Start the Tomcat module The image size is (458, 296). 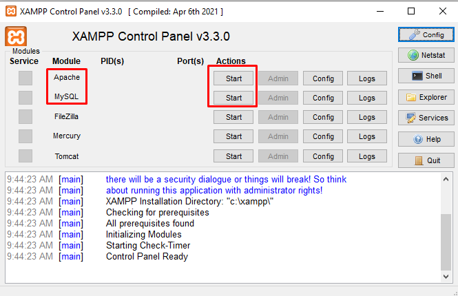coord(233,156)
